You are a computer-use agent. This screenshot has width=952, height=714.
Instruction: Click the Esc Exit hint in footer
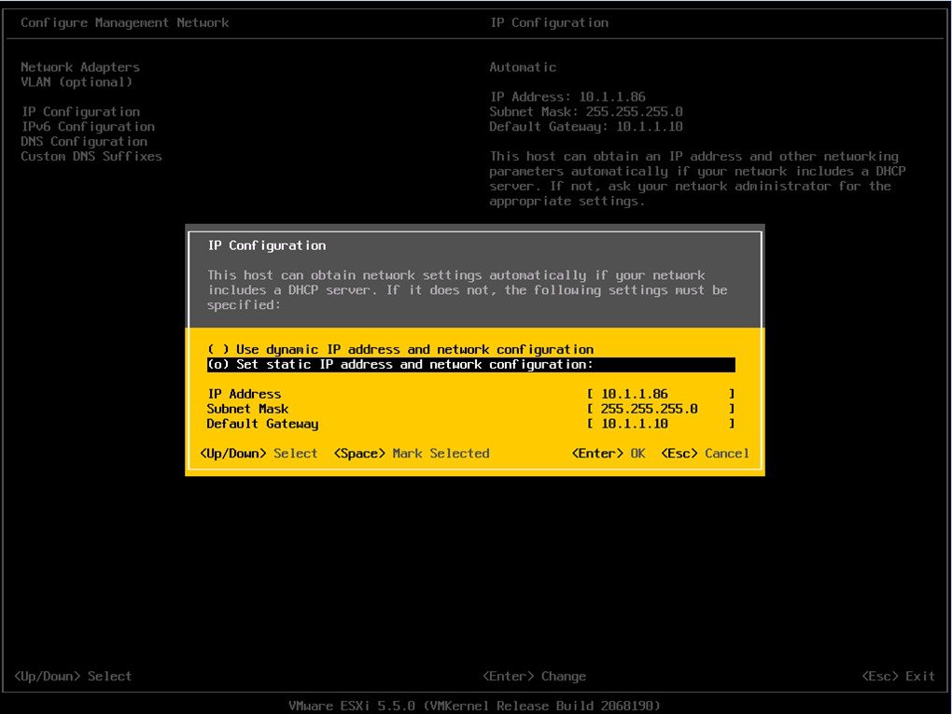[x=899, y=677]
